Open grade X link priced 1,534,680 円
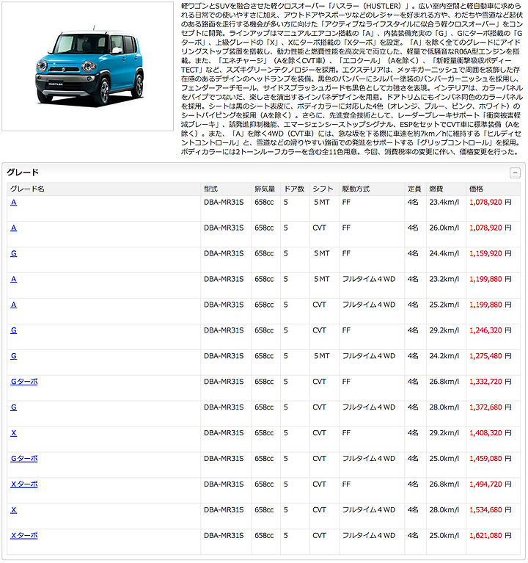Image resolution: width=528 pixels, height=563 pixels. (14, 510)
